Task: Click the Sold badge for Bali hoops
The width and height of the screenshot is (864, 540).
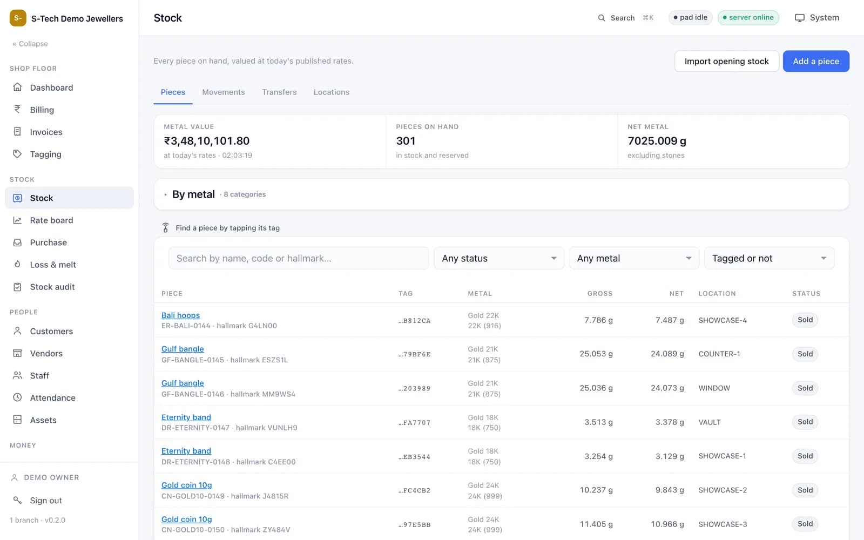Action: point(805,320)
